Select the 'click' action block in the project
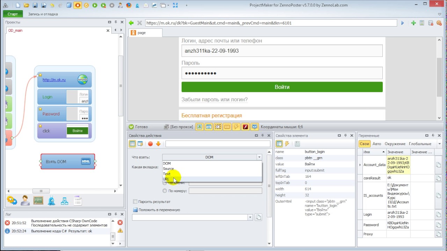The height and width of the screenshot is (251, 447). pos(65,131)
